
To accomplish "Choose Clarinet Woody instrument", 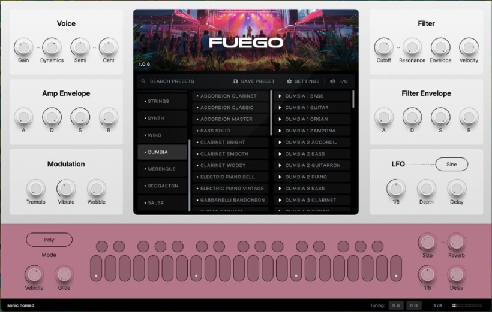I will pos(230,165).
